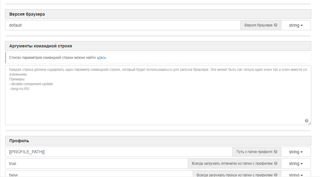Click help icon next to Версия браузера label
The image size is (320, 177).
276,25
